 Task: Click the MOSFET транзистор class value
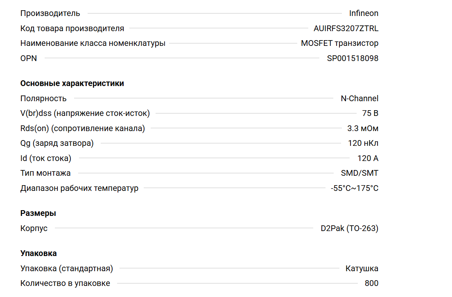click(339, 43)
